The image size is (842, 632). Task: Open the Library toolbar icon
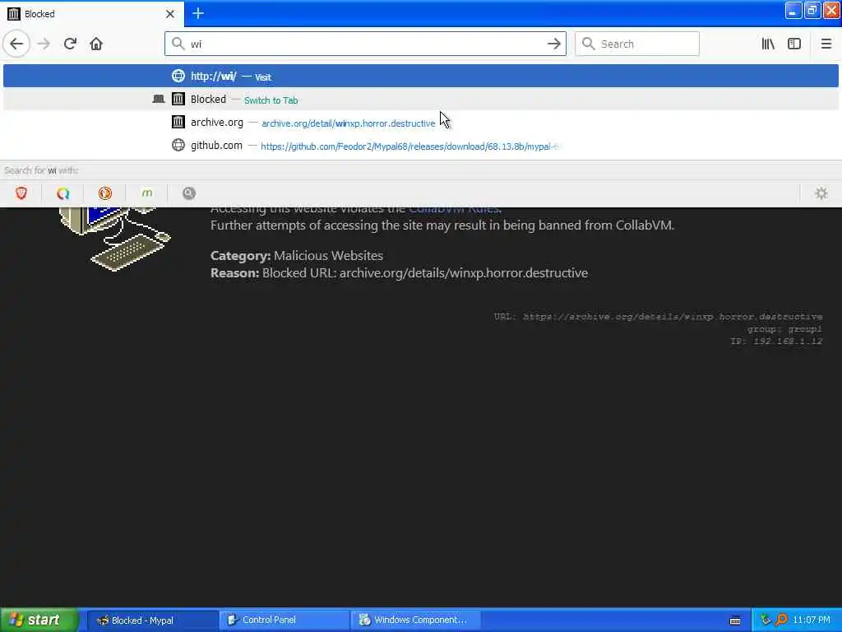pyautogui.click(x=768, y=44)
